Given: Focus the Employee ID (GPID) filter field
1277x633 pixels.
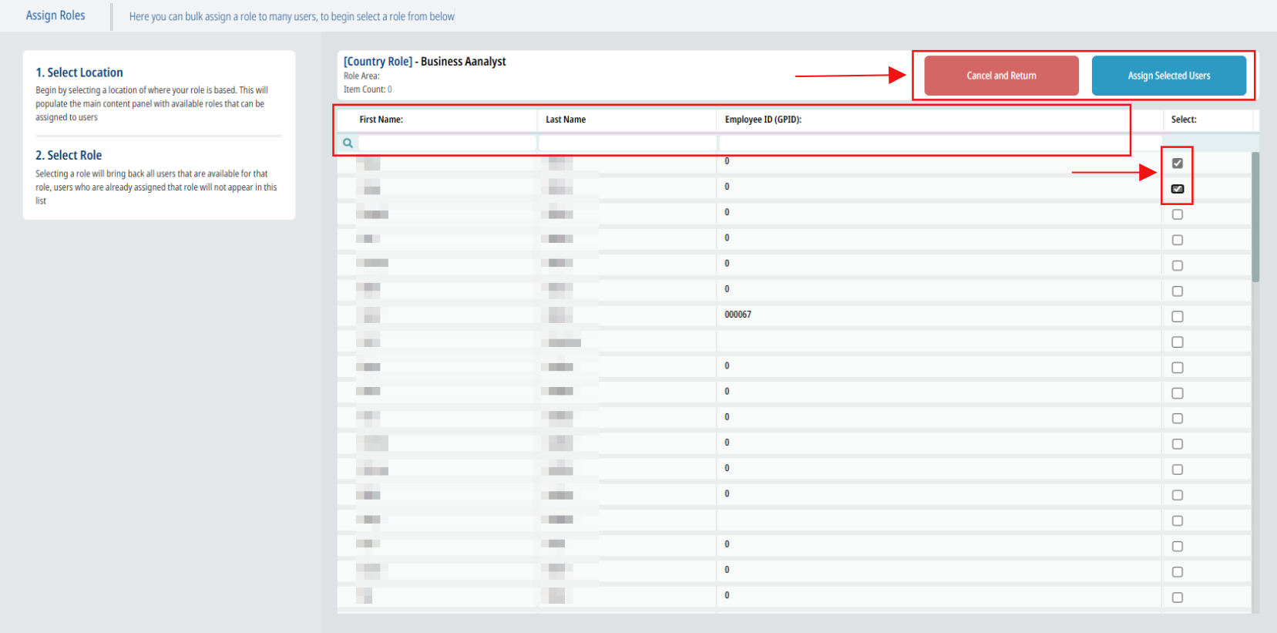Looking at the screenshot, I should (x=940, y=143).
